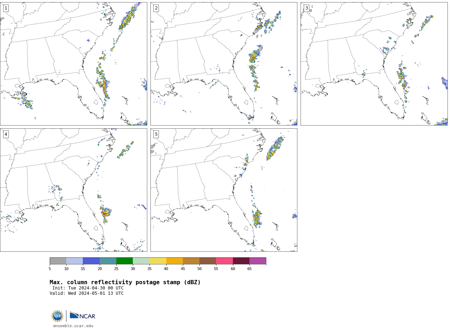This screenshot has width=451, height=330.
Task: Click the Init: Tue 2024-04-30 00 UTC text
Action: tap(88, 288)
